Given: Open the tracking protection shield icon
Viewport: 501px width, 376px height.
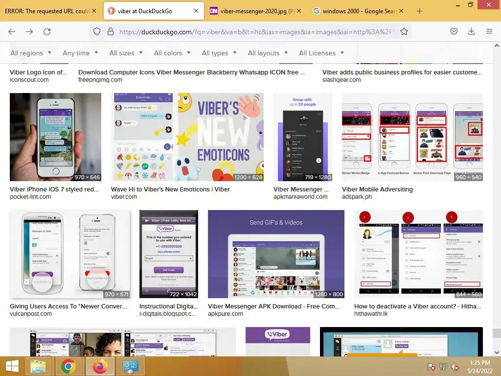Looking at the screenshot, I should click(x=97, y=32).
